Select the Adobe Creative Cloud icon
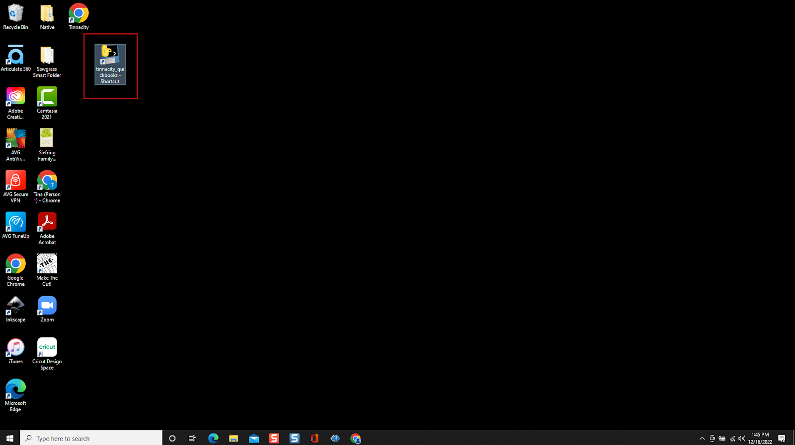 pyautogui.click(x=15, y=103)
